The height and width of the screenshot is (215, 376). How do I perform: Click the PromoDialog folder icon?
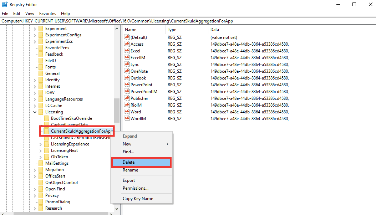41,202
